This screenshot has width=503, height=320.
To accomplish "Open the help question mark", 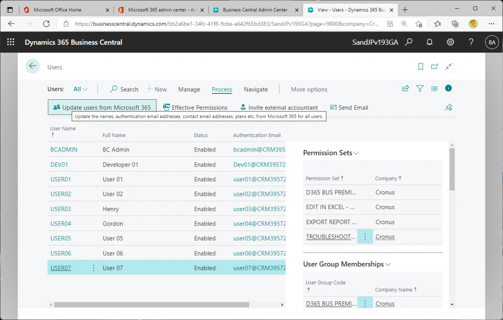I will click(471, 42).
